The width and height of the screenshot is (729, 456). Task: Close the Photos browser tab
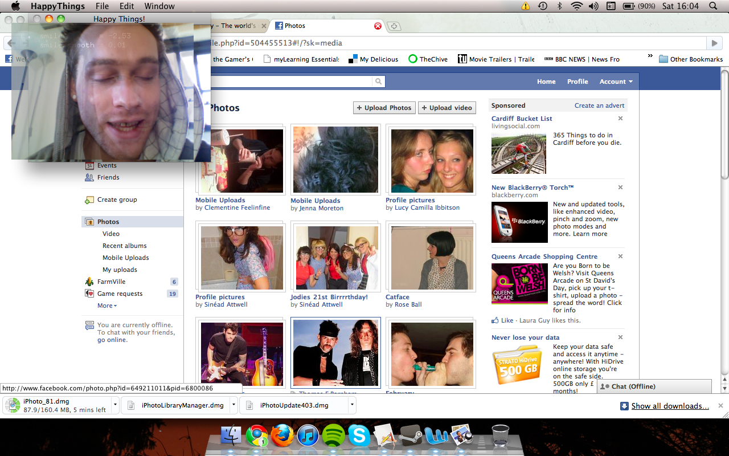click(378, 26)
